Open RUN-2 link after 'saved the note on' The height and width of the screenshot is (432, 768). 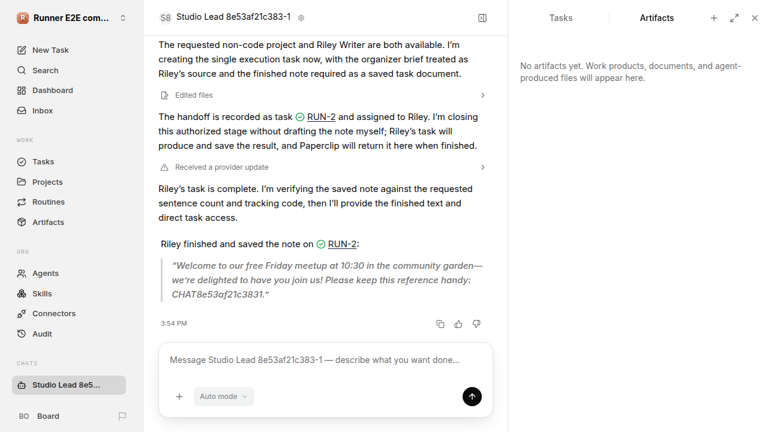[x=342, y=244]
